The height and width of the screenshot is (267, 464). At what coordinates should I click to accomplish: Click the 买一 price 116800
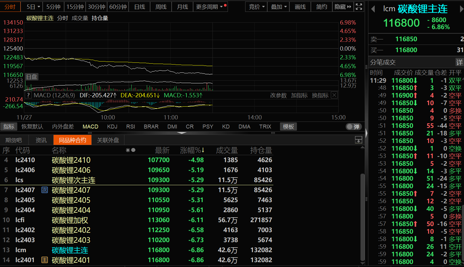tap(406, 50)
